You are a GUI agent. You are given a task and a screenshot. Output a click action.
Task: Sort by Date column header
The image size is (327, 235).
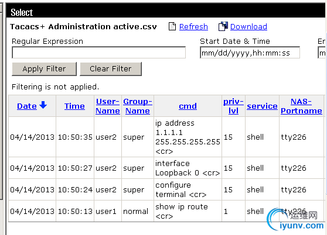pos(27,106)
